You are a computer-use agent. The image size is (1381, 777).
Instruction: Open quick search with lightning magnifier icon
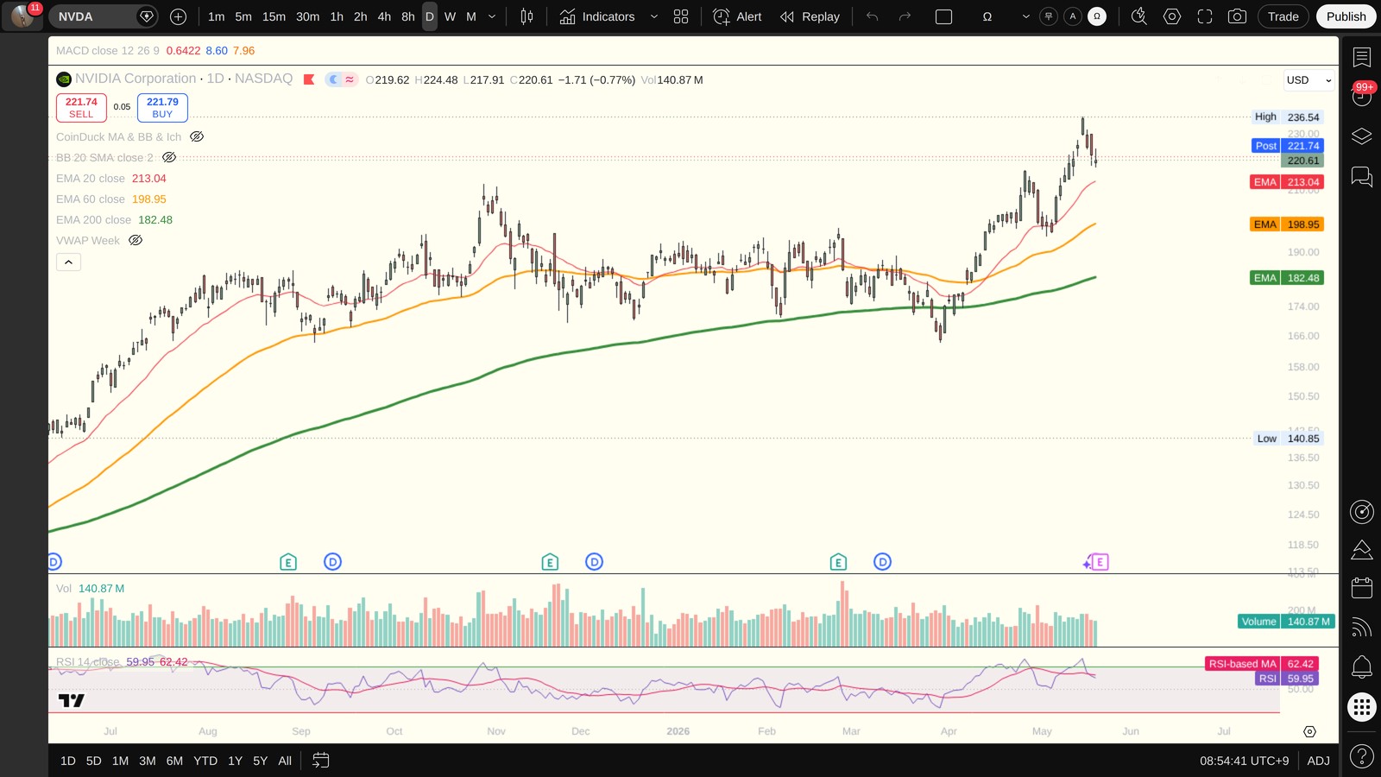[x=1139, y=16]
